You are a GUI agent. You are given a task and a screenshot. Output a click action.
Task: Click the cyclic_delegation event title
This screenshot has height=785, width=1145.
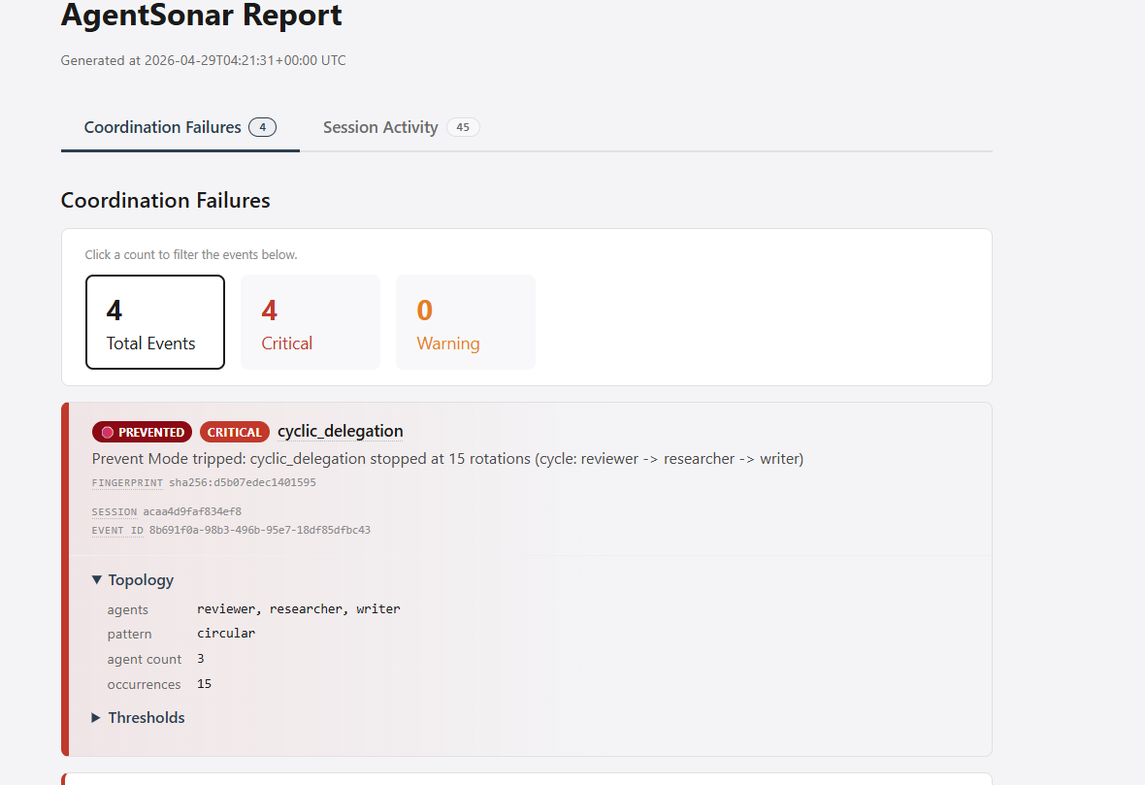pos(341,431)
